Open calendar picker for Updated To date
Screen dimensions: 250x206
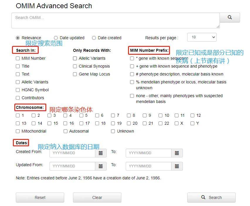(x=177, y=166)
